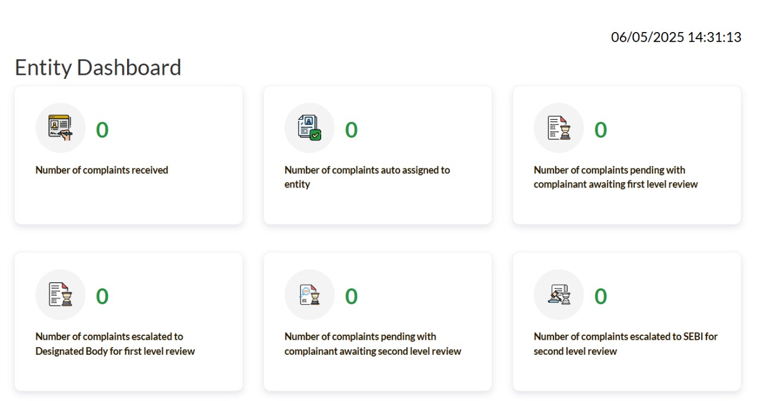Viewport: 760px width, 401px height.
Task: Click the count on auto assigned card
Action: (351, 130)
